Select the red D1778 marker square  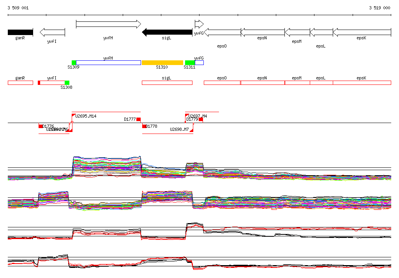click(144, 126)
